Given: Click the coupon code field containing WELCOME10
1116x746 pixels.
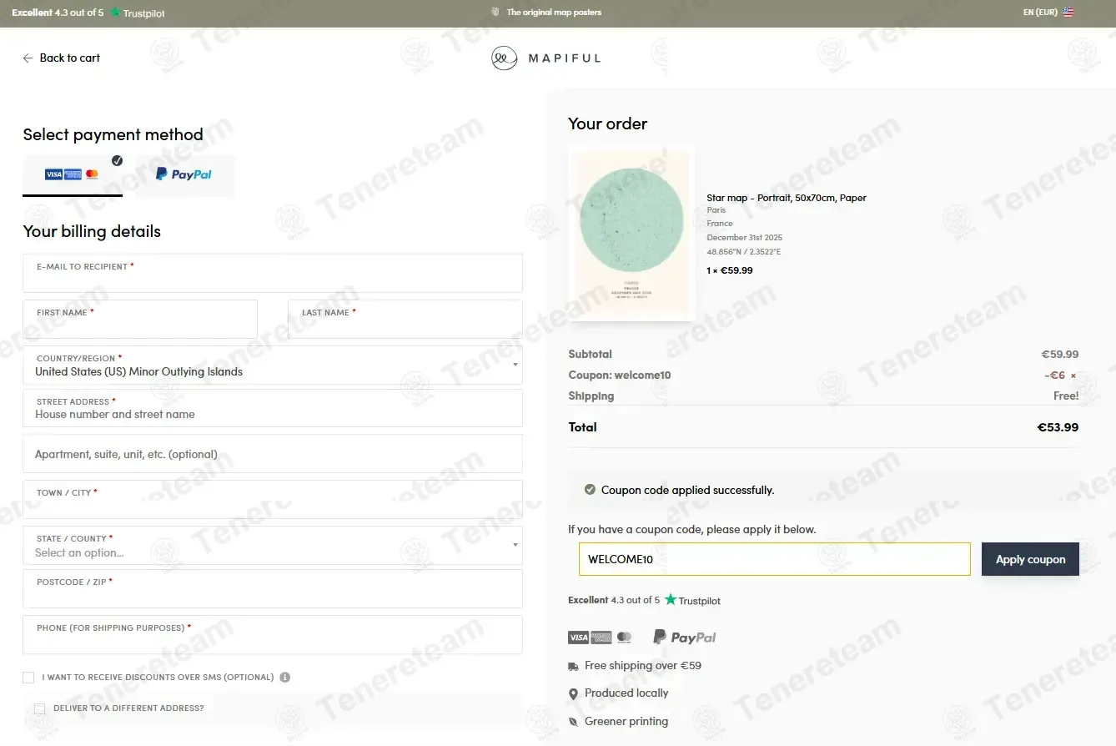Looking at the screenshot, I should point(775,559).
